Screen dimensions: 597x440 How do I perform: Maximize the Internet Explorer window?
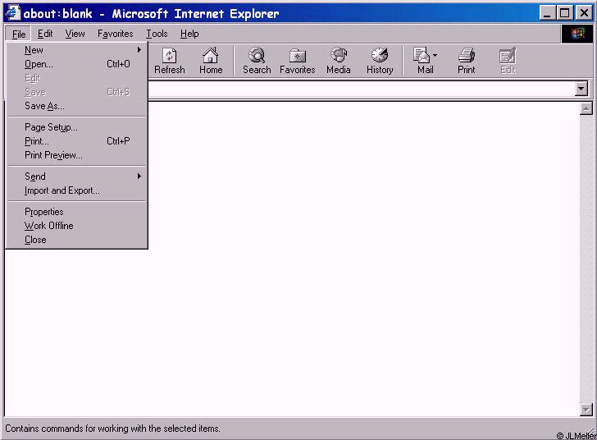coord(564,13)
